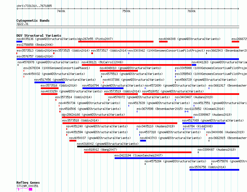Select nsv1115852 (Alsmadi2014) label
The width and height of the screenshot is (247, 192).
pyautogui.click(x=205, y=109)
